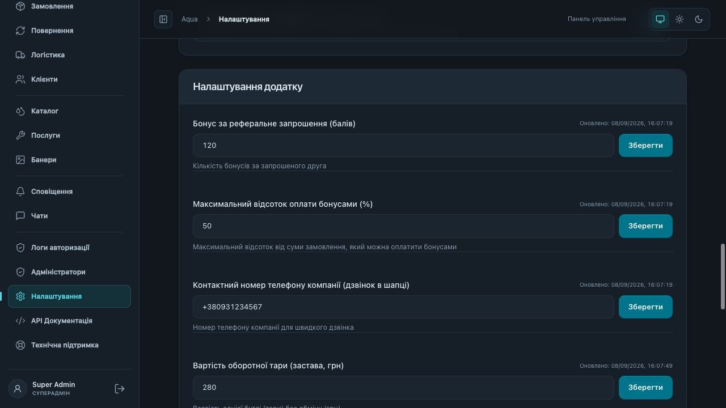The height and width of the screenshot is (408, 726).
Task: Click the Super Admin avatar icon
Action: [18, 389]
